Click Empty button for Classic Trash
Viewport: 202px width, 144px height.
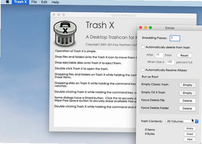(187, 85)
